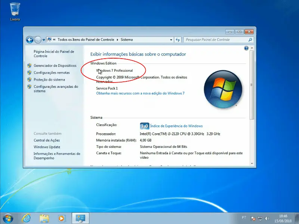Viewport: 299px width, 224px height.
Task: Open Windows Explorer folder from taskbar
Action: click(44, 218)
